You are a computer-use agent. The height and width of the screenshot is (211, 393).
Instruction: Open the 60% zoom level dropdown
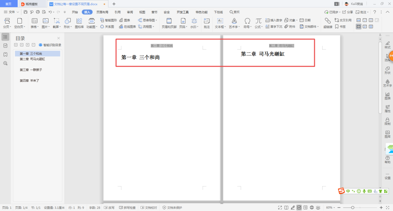tap(330, 208)
